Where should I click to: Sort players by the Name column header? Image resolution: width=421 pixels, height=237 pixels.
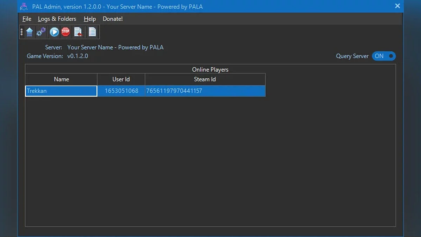click(61, 79)
